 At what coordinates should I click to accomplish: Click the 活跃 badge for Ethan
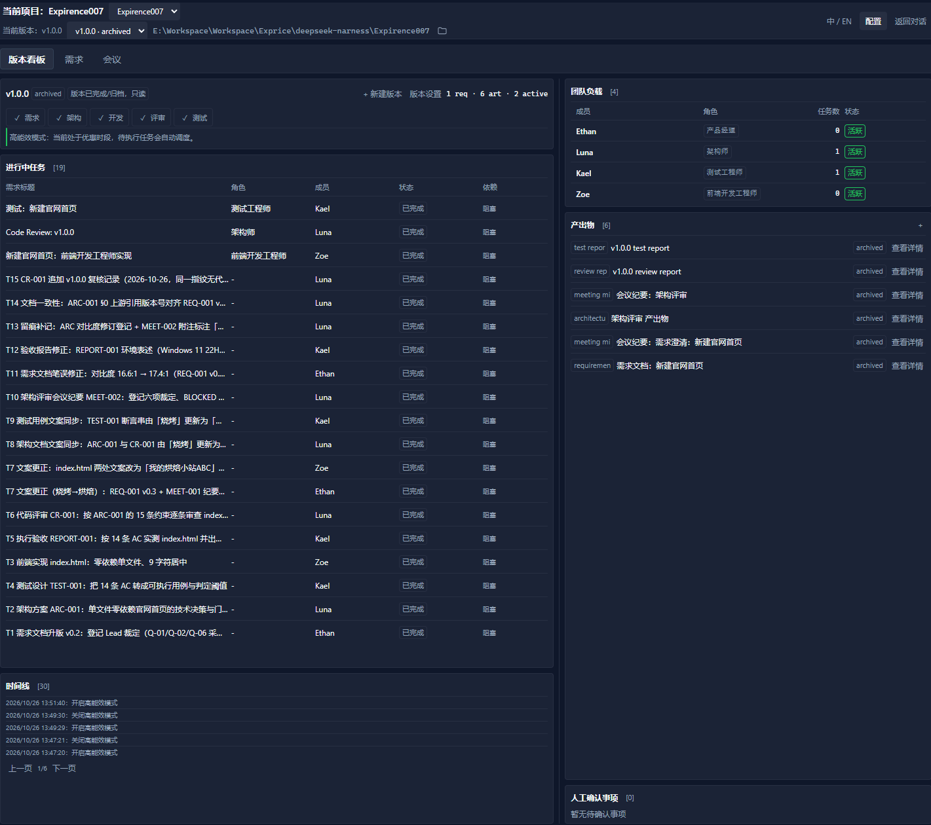click(x=855, y=131)
